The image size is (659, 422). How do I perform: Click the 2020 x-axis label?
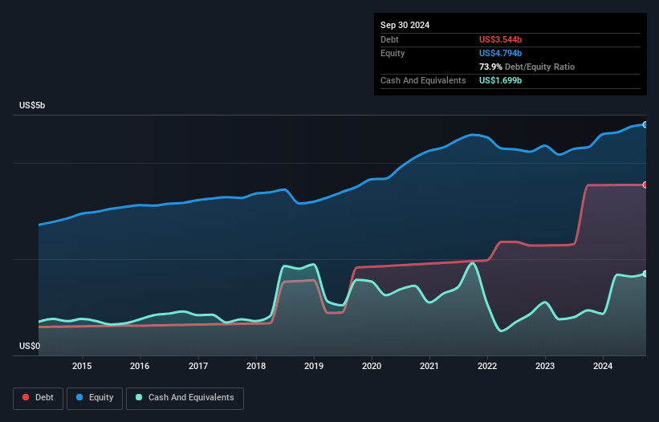tap(372, 366)
